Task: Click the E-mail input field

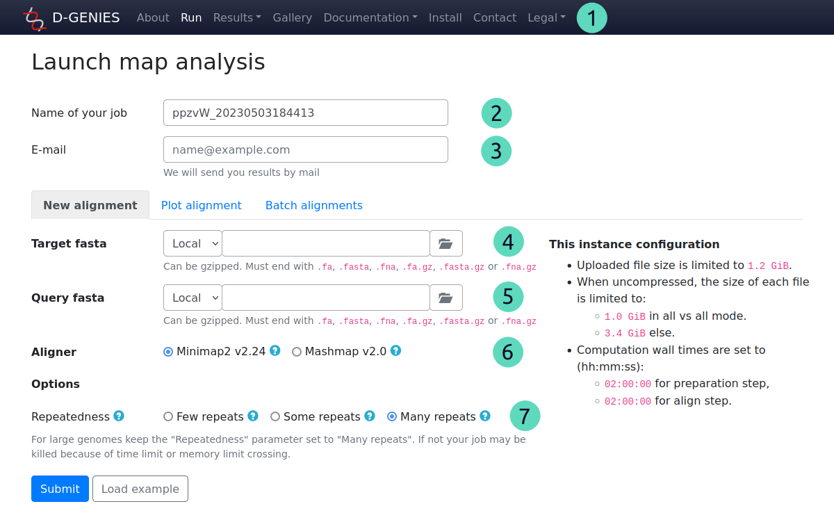Action: 305,149
